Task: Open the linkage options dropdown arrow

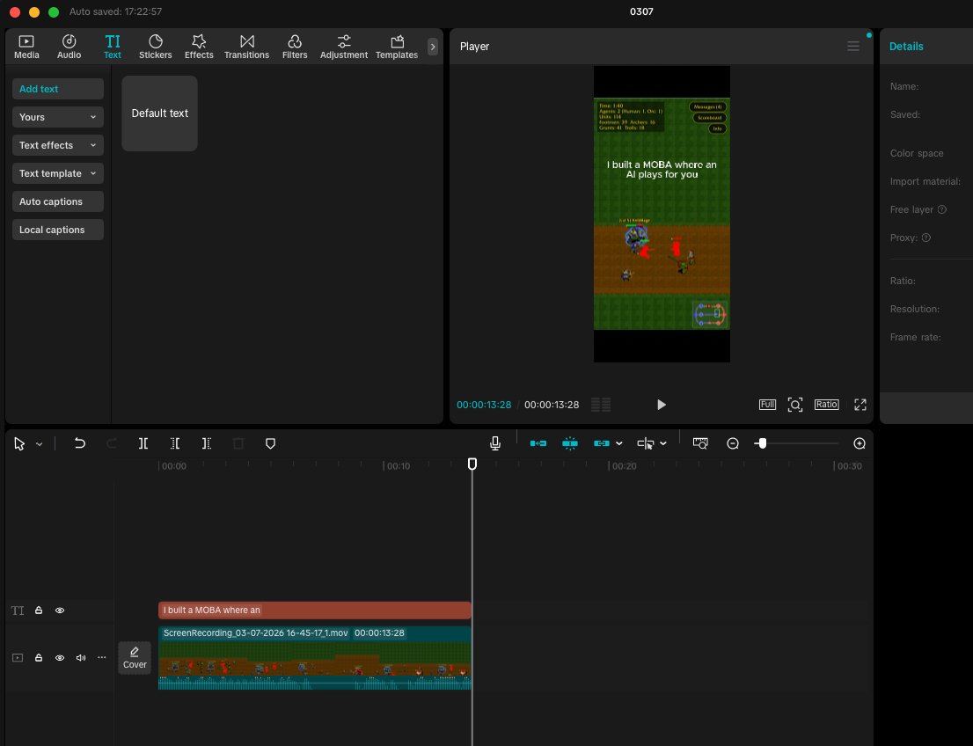Action: pos(619,443)
